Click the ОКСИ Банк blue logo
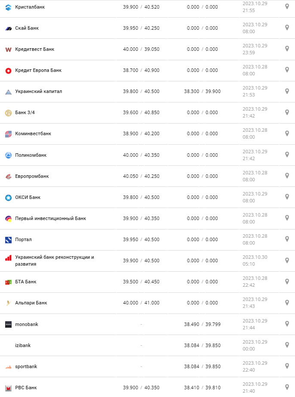Viewport: 295px width, 397px height. click(x=8, y=198)
